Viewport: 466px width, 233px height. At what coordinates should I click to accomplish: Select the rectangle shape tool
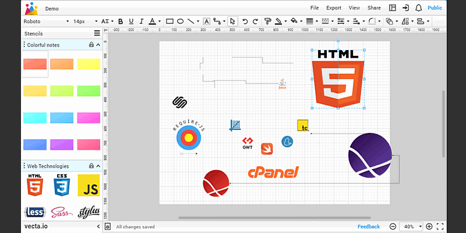pos(170,22)
